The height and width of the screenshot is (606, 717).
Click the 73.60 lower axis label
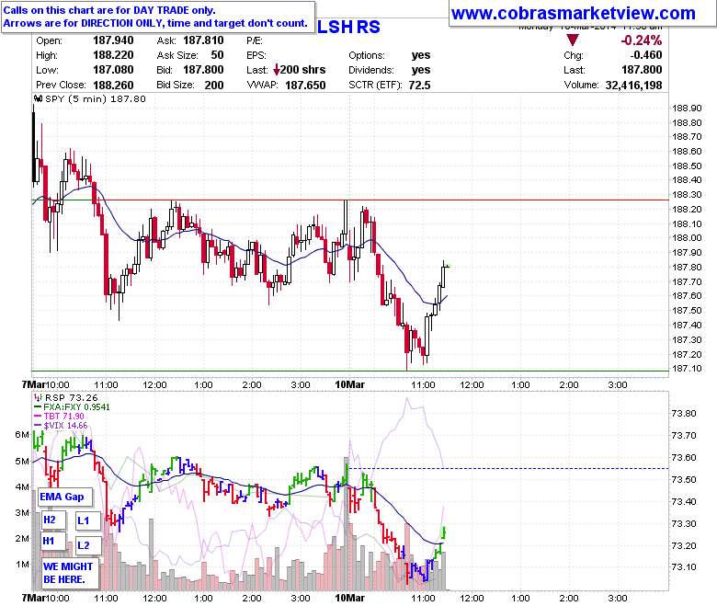tap(684, 457)
